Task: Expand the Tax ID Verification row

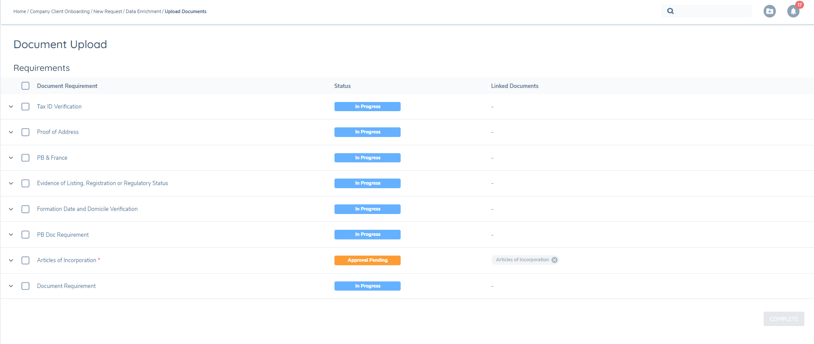Action: 11,107
